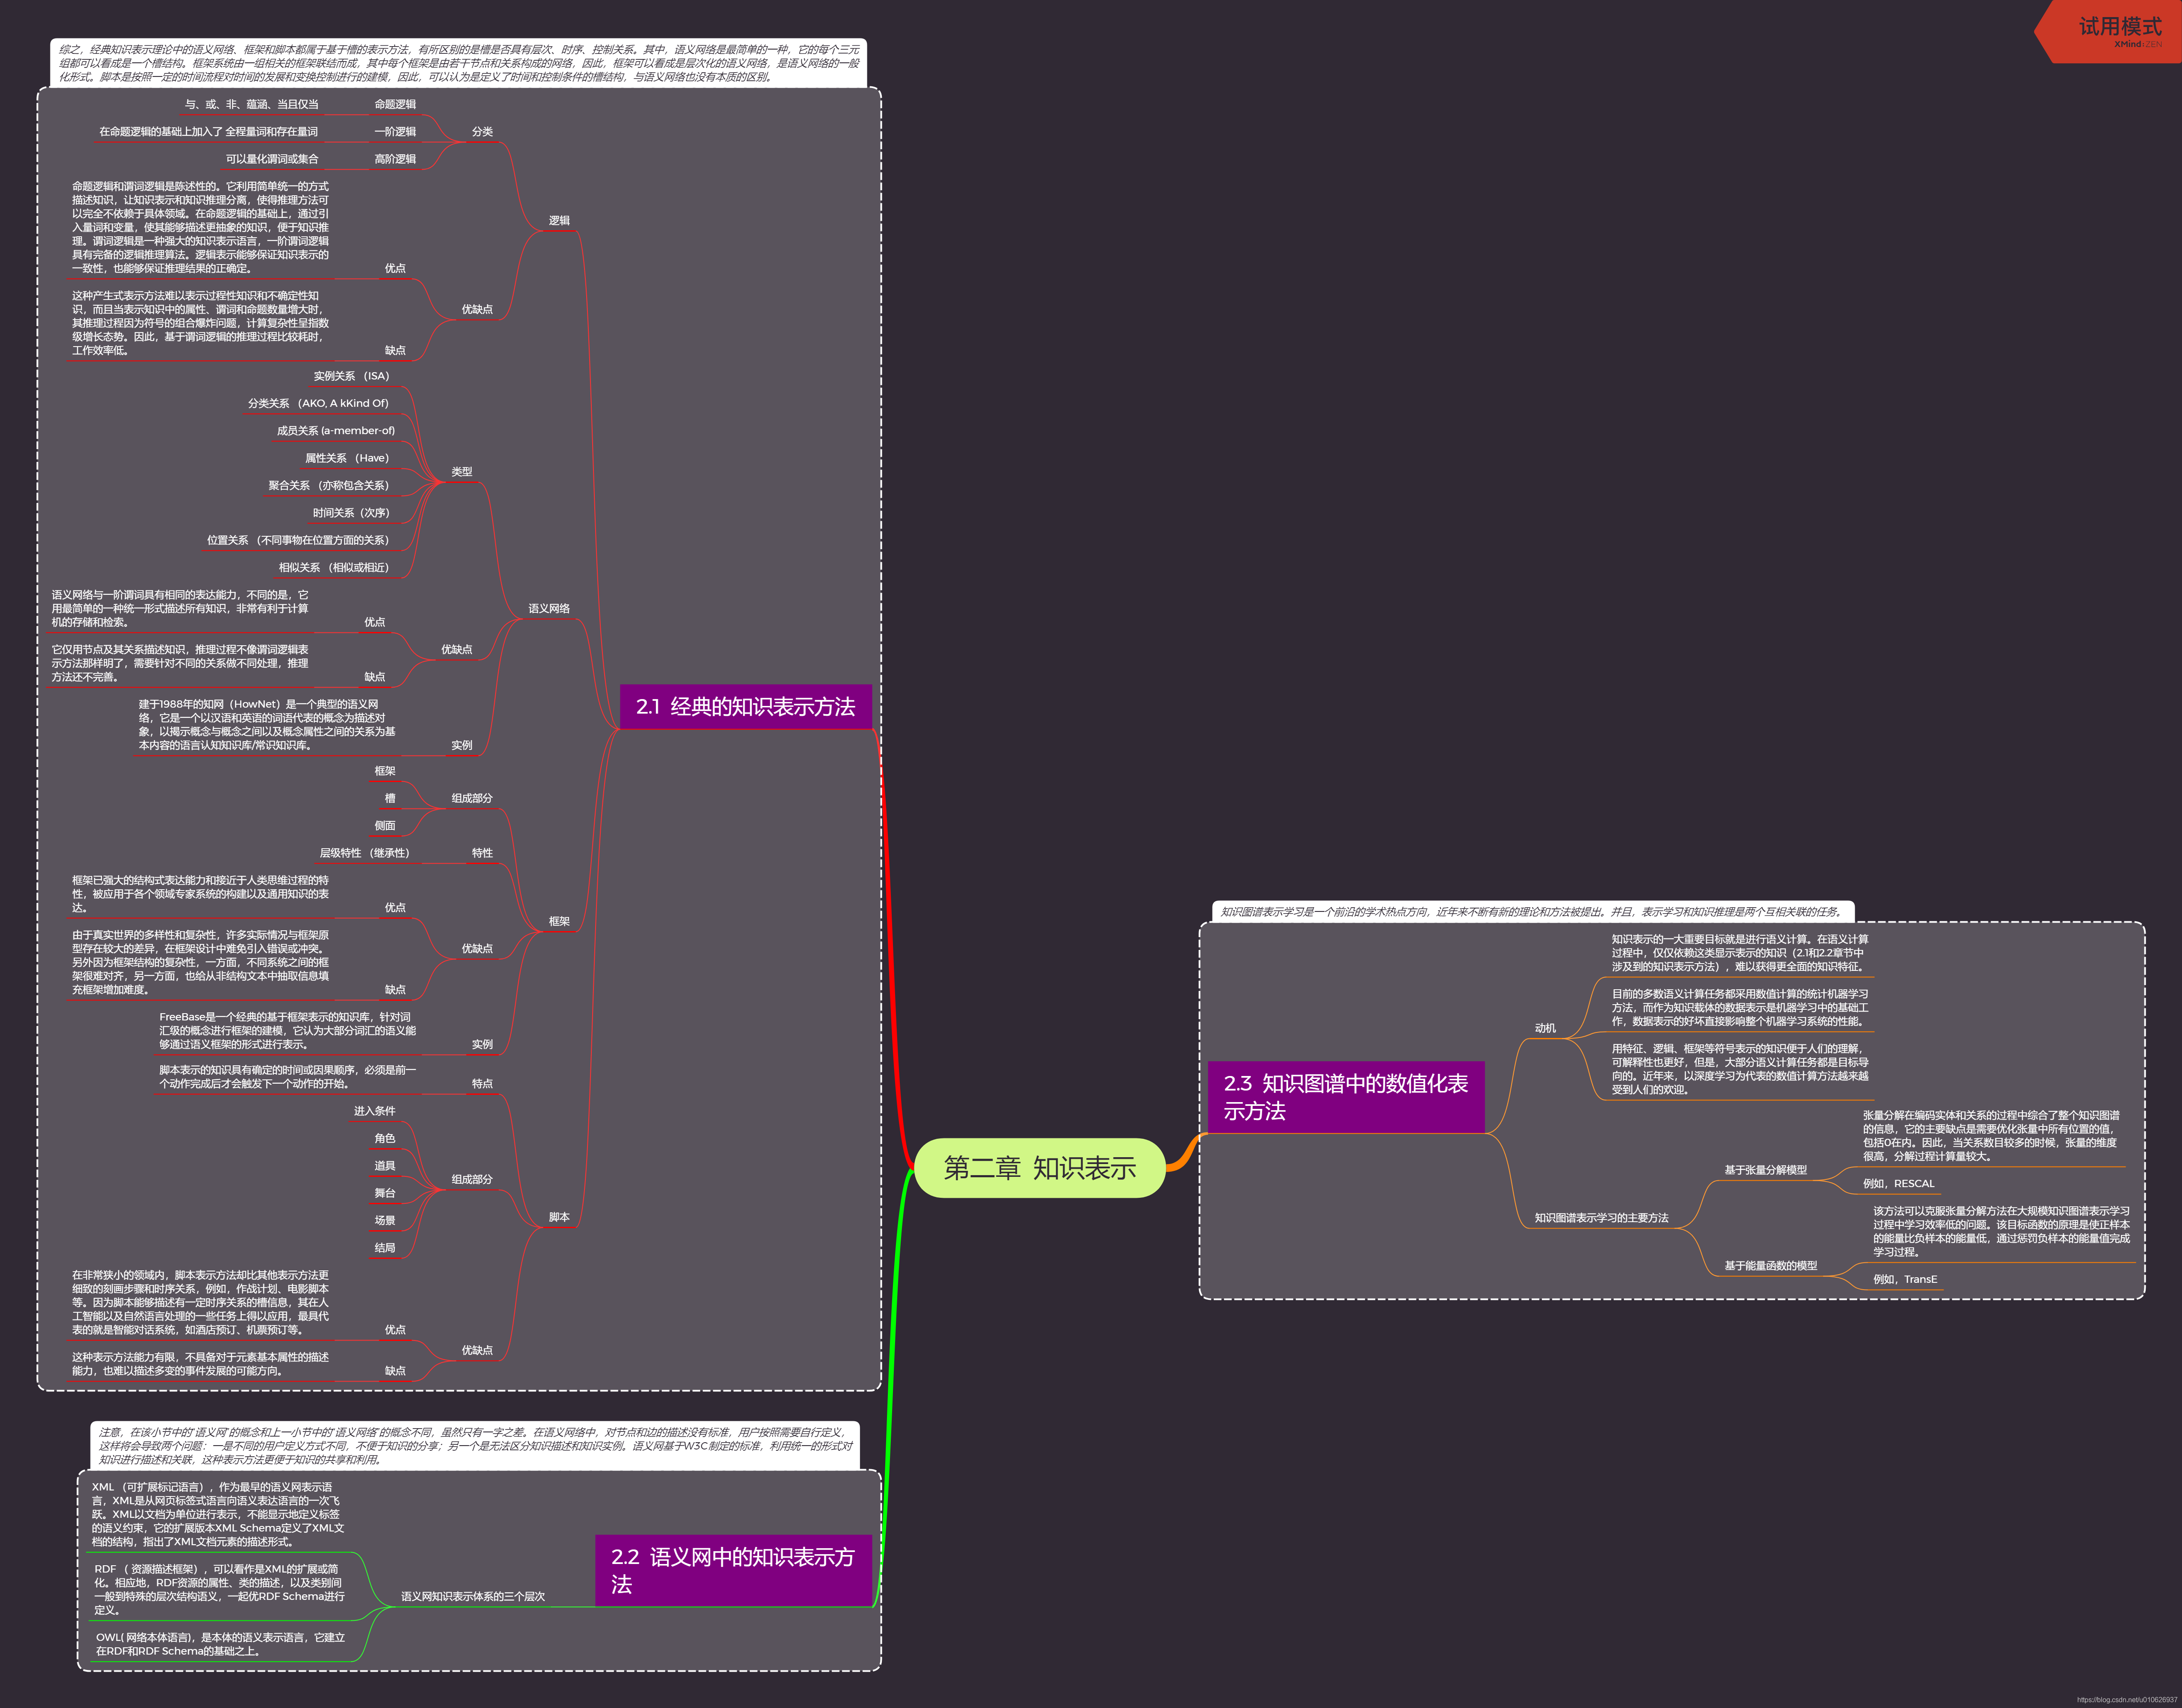
Task: Click the 语义网知识表示体系的三个层次 node
Action: click(x=473, y=1597)
